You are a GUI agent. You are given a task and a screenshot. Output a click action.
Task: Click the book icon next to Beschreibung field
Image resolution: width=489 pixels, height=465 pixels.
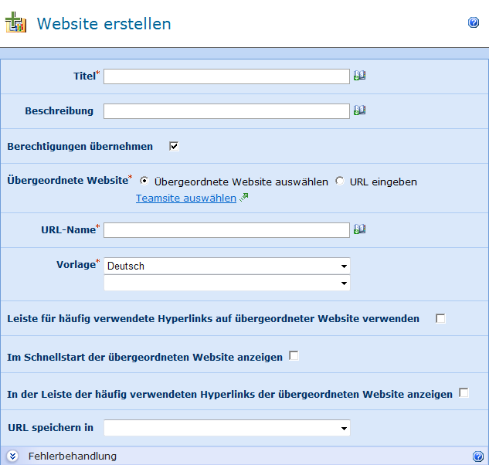pyautogui.click(x=359, y=110)
